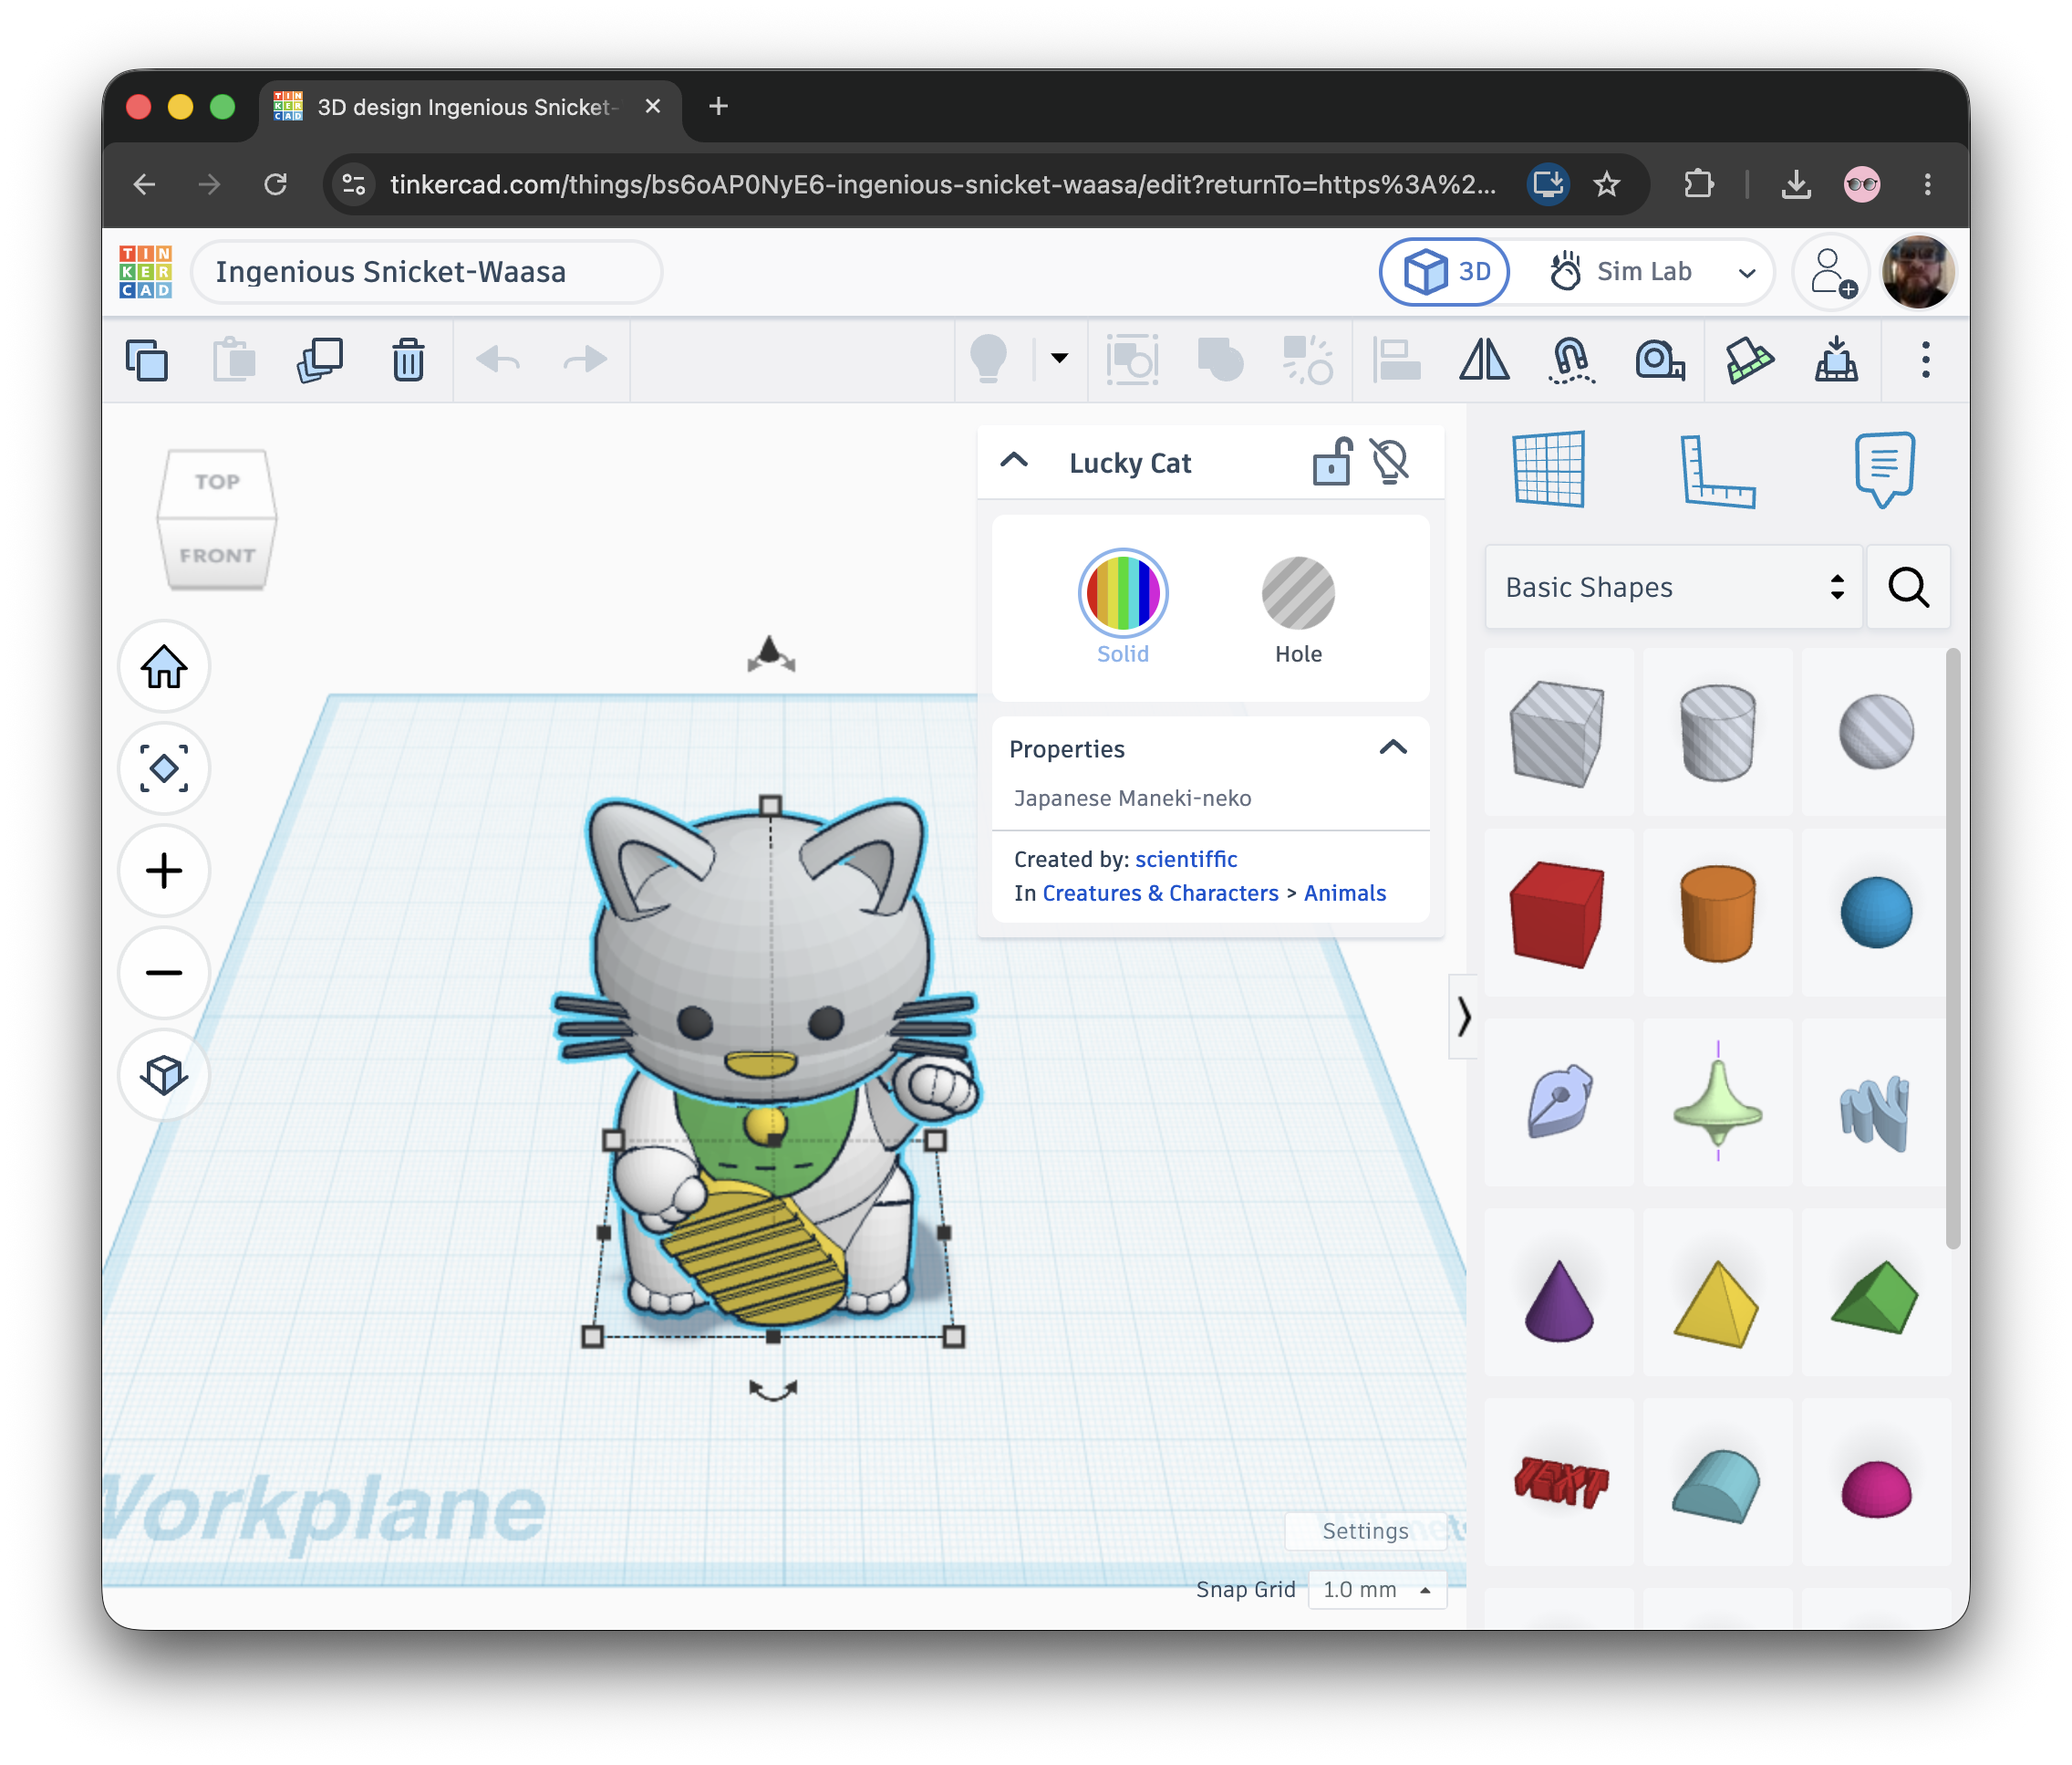Undo the last action
Screen dimensions: 2072x1765
point(497,360)
